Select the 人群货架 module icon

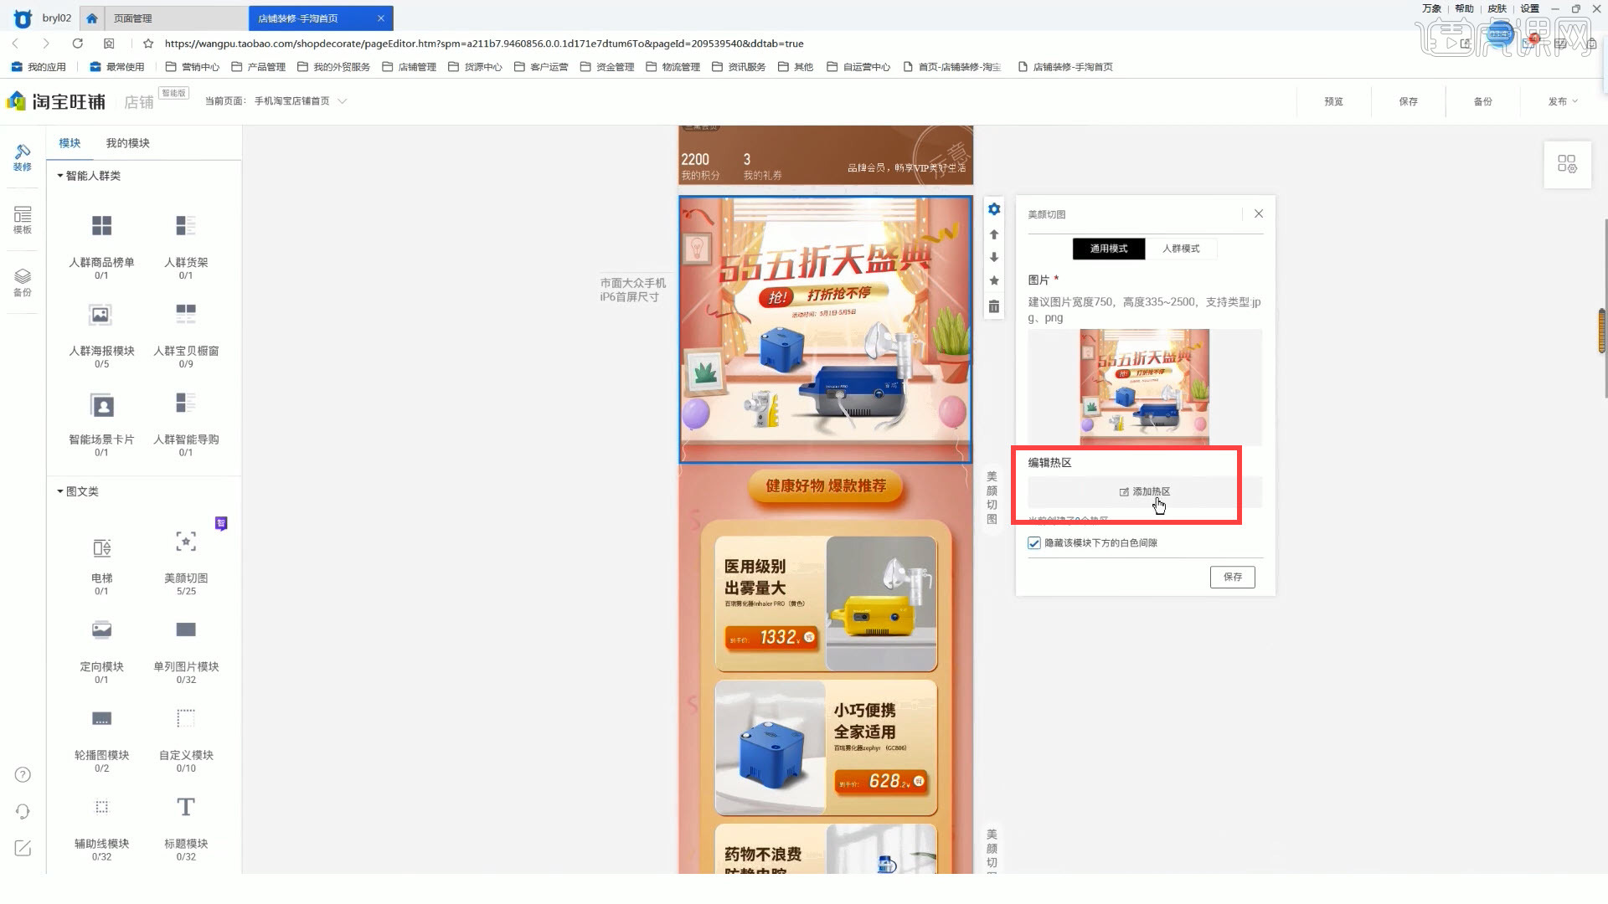tap(186, 226)
